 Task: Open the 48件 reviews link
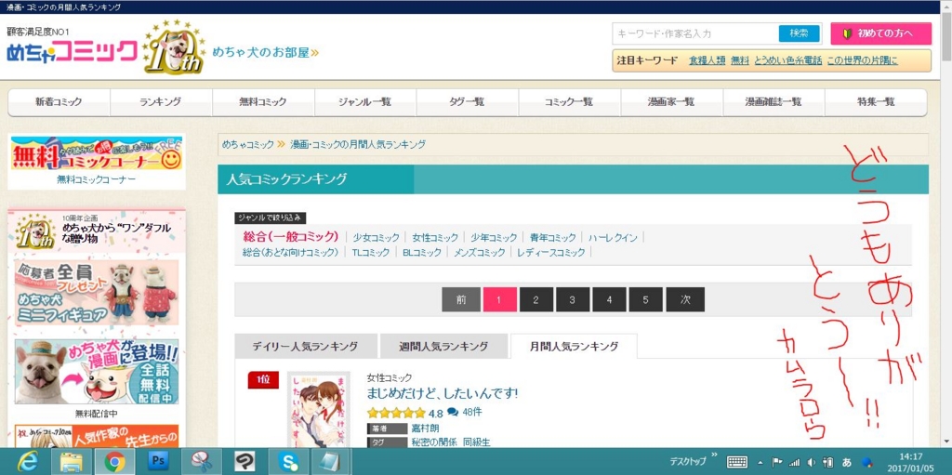(x=471, y=412)
